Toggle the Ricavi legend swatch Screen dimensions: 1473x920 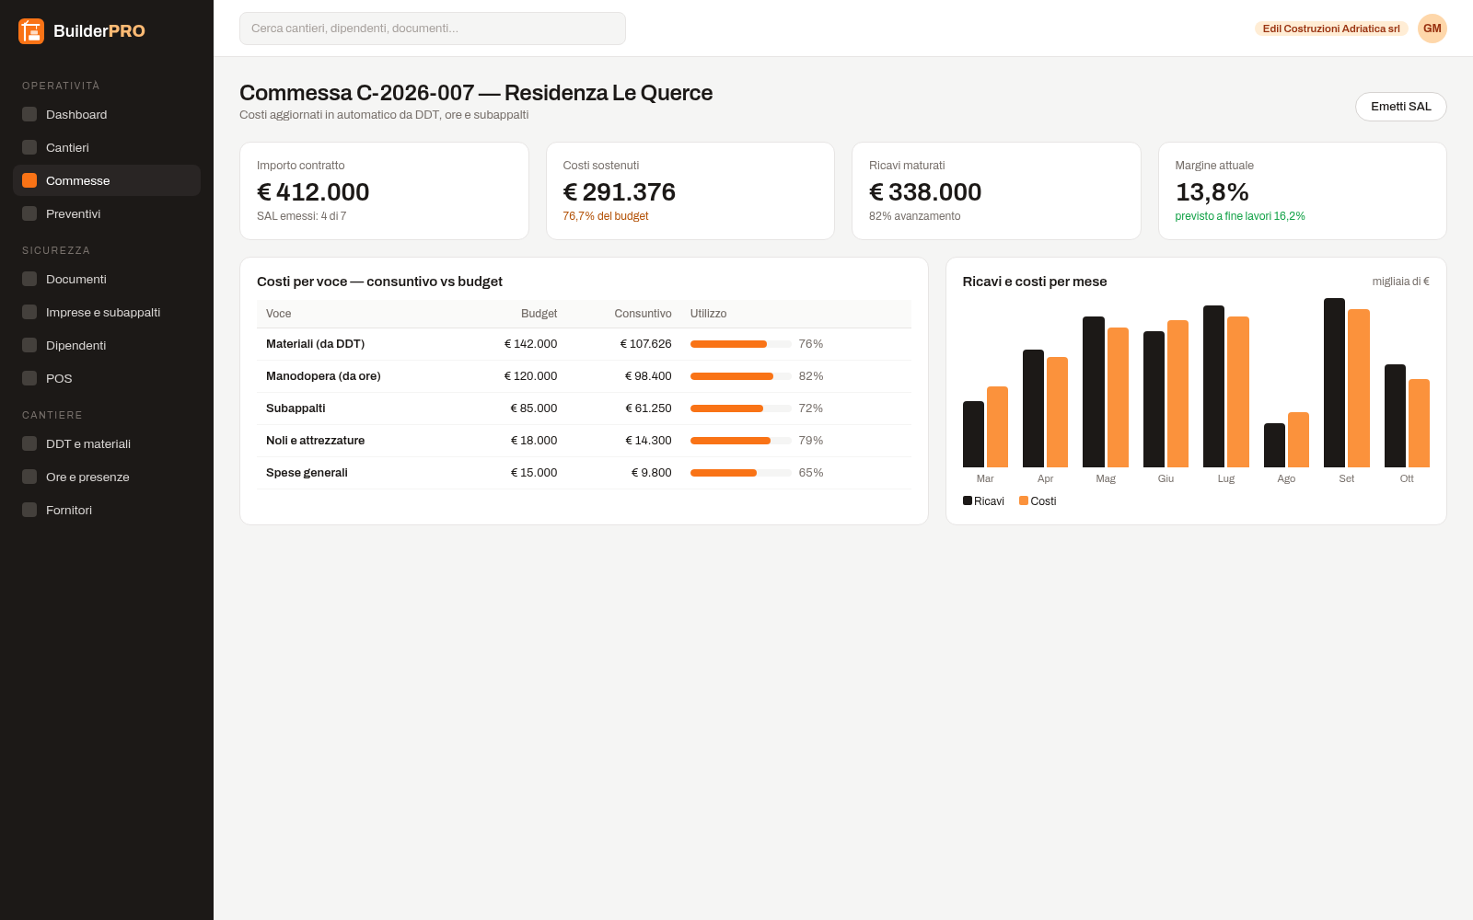tap(968, 500)
